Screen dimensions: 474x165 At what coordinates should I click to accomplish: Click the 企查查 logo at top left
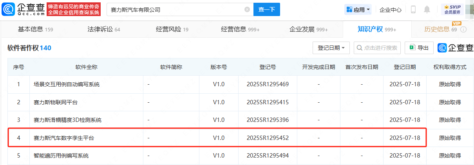(23, 9)
